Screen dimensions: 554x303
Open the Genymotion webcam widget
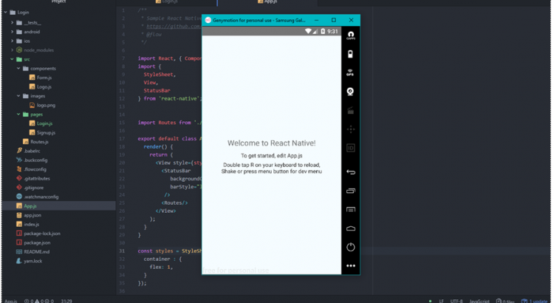[351, 92]
